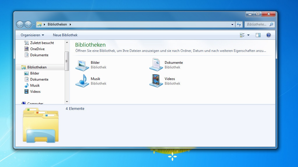Click the Videos film icon in sidebar
The image size is (298, 167).
pos(26,91)
